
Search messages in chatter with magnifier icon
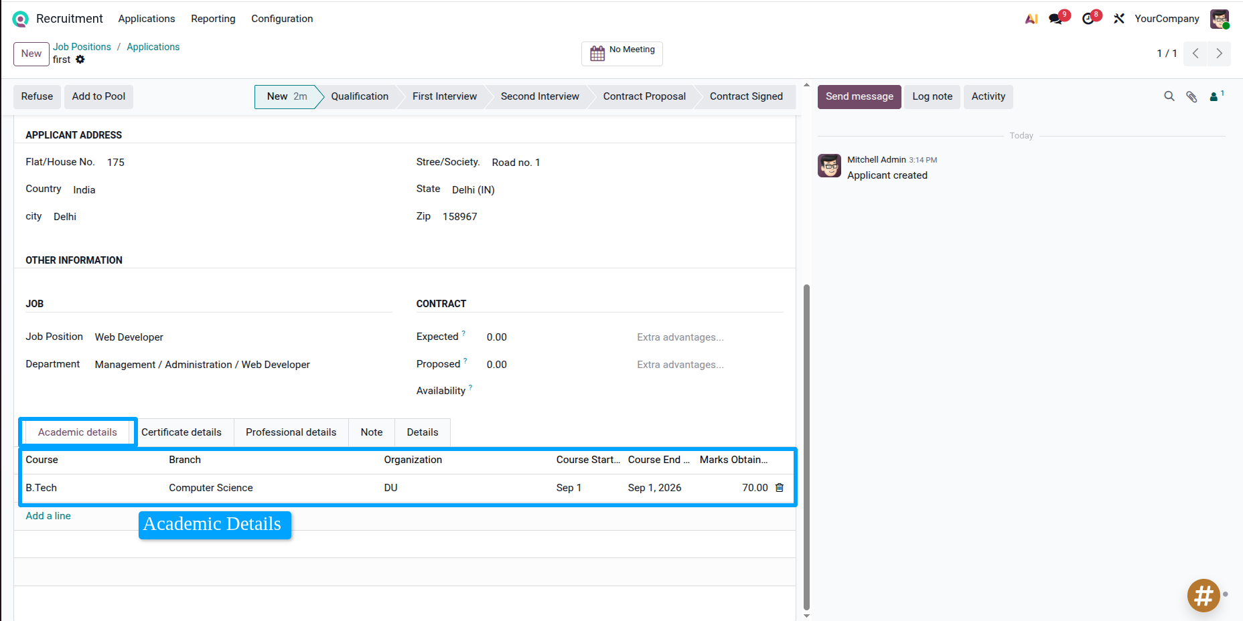coord(1169,96)
